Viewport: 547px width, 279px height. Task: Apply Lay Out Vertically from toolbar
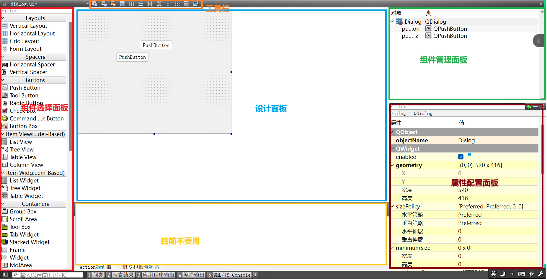[x=141, y=4]
